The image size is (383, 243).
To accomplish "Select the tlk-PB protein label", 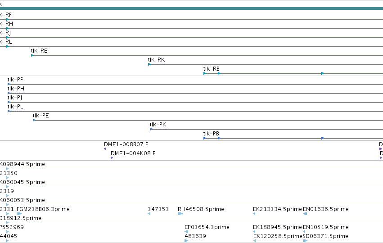I will 211,134.
